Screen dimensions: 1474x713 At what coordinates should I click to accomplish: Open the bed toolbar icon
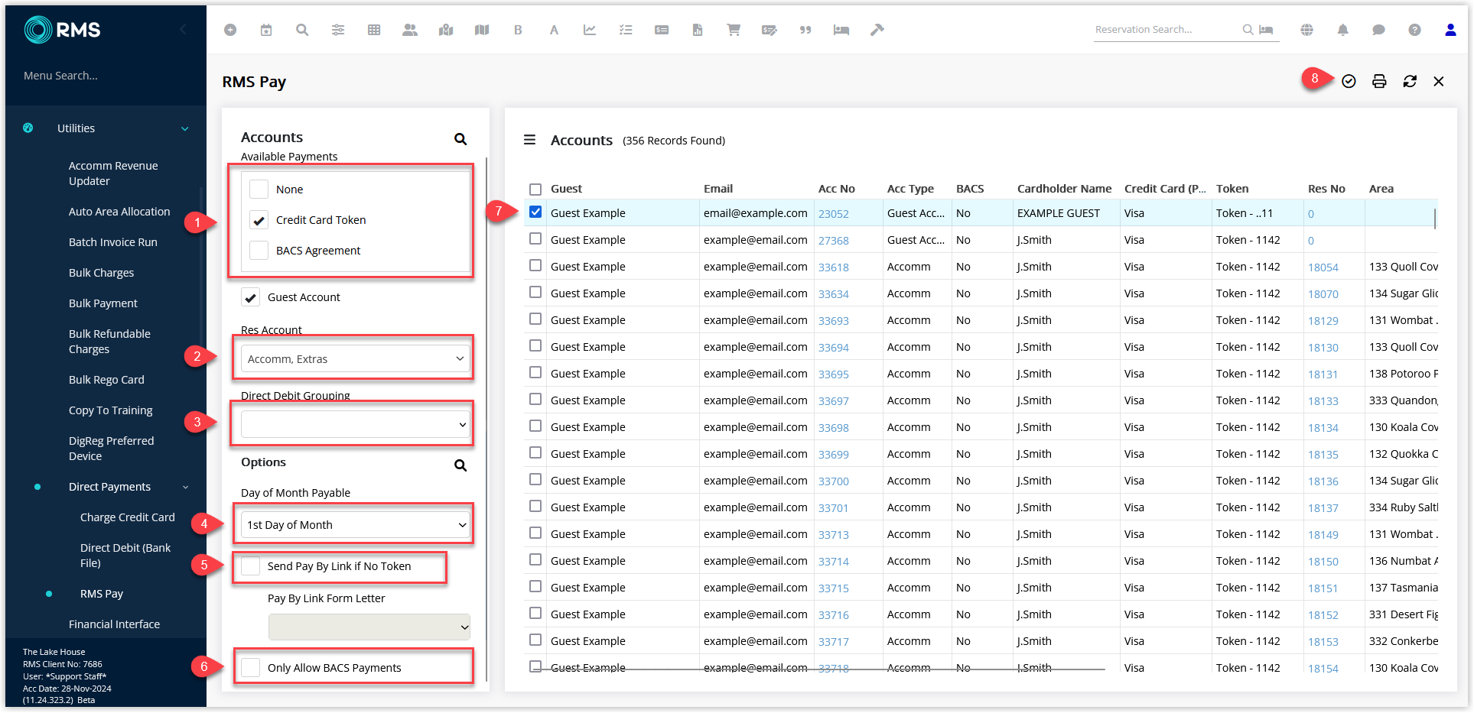841,30
